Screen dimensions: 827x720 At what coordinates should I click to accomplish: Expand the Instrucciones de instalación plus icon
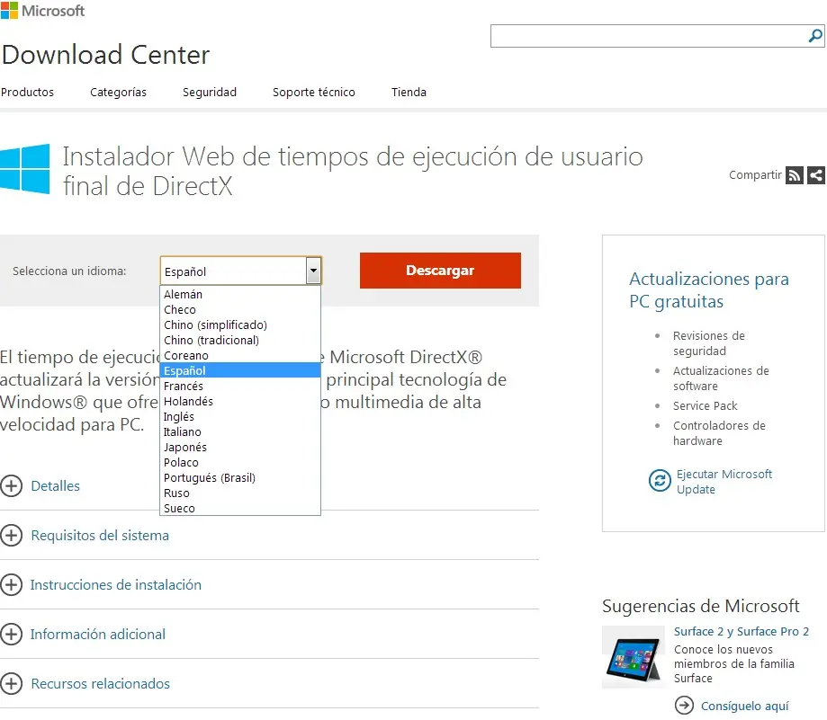pyautogui.click(x=11, y=584)
